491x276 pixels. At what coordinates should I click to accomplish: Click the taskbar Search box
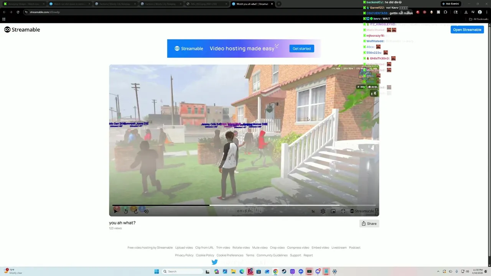(182, 271)
